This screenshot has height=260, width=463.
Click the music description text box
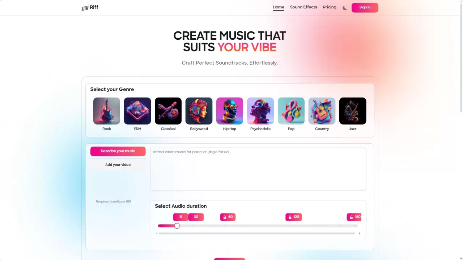258,169
